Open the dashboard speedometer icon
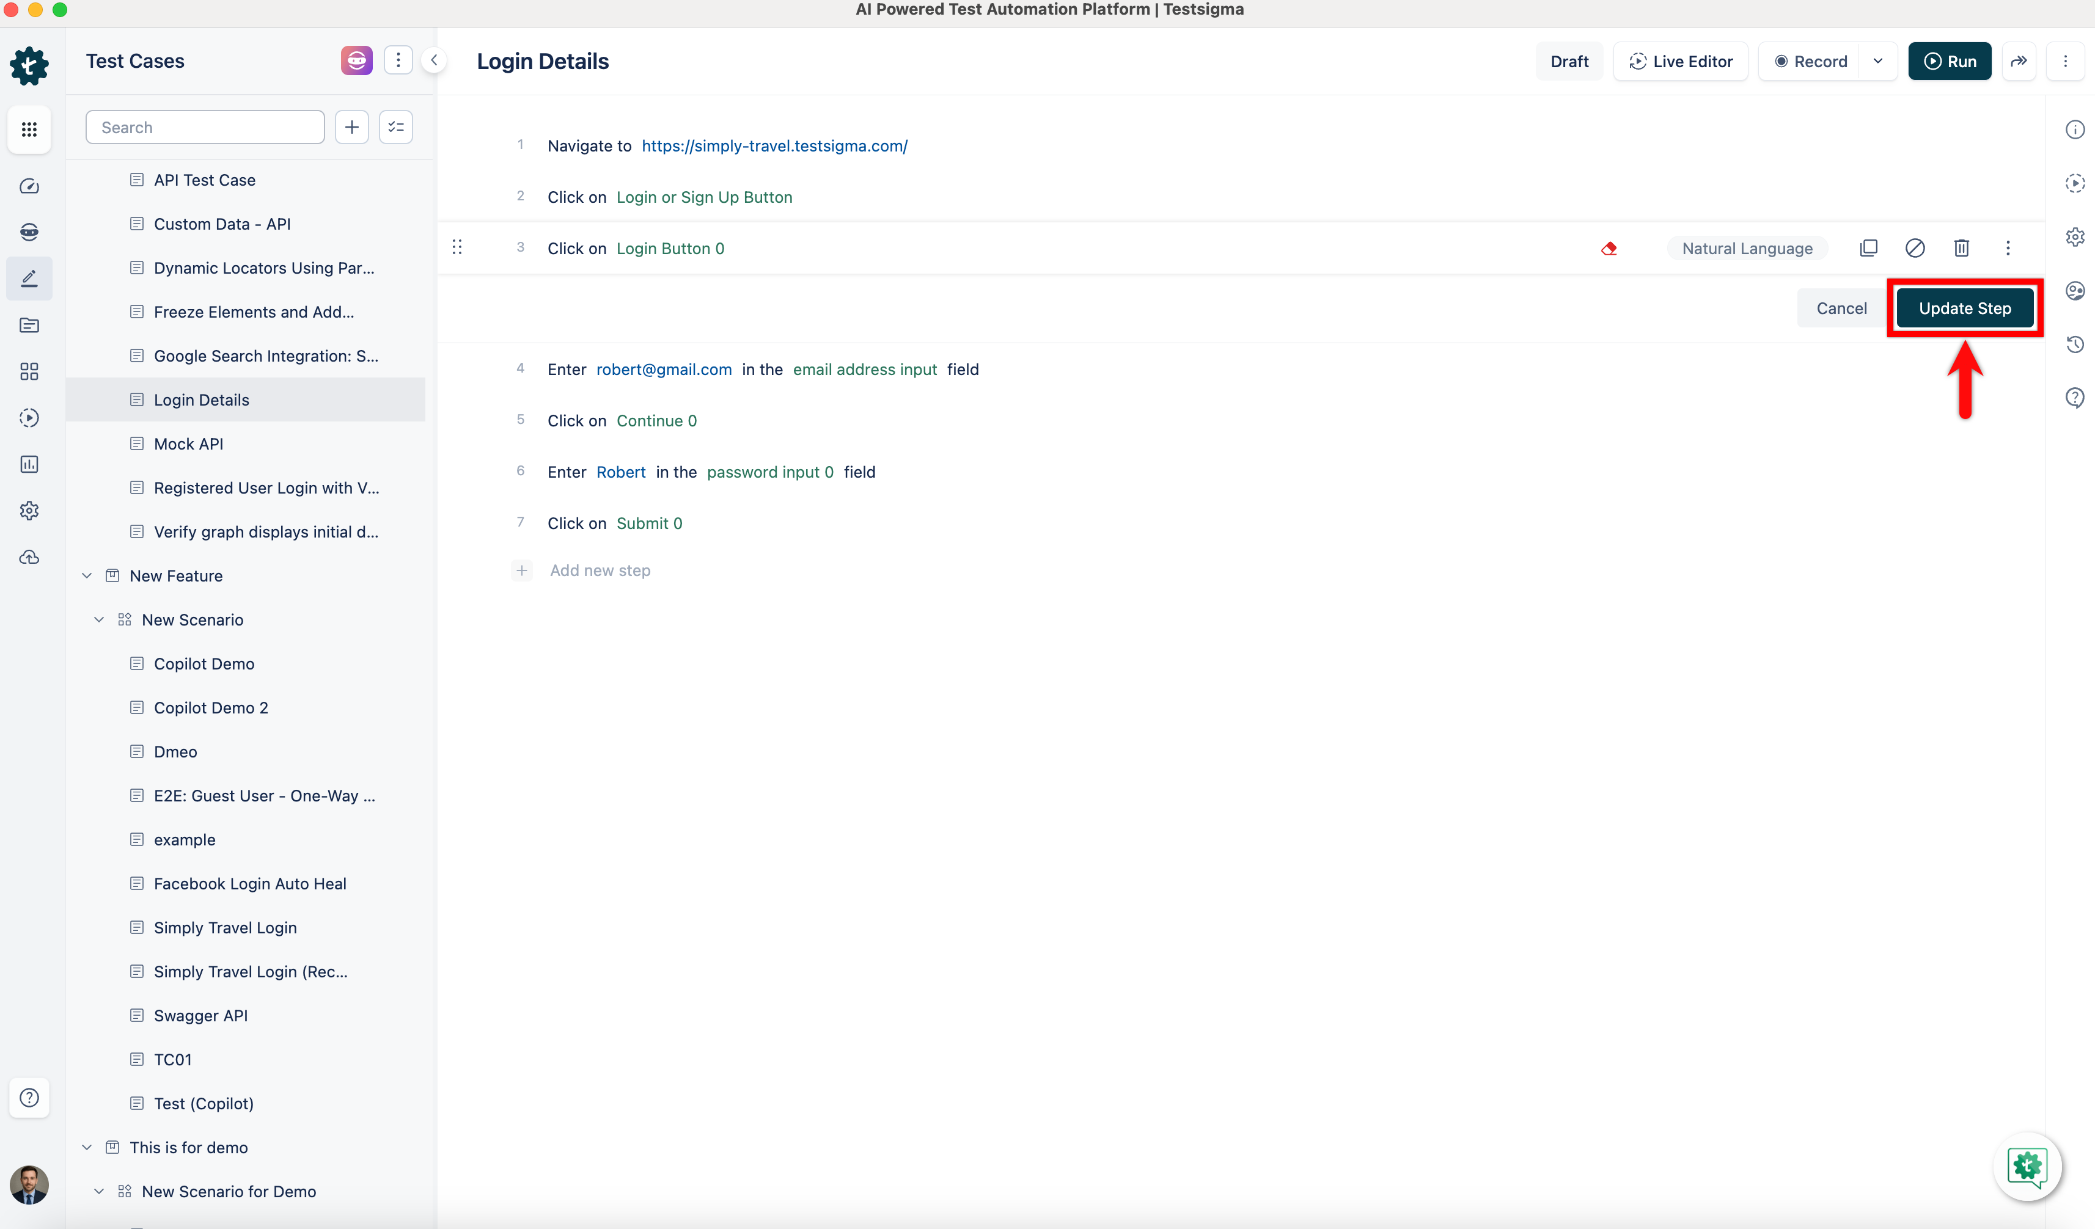 pyautogui.click(x=29, y=186)
